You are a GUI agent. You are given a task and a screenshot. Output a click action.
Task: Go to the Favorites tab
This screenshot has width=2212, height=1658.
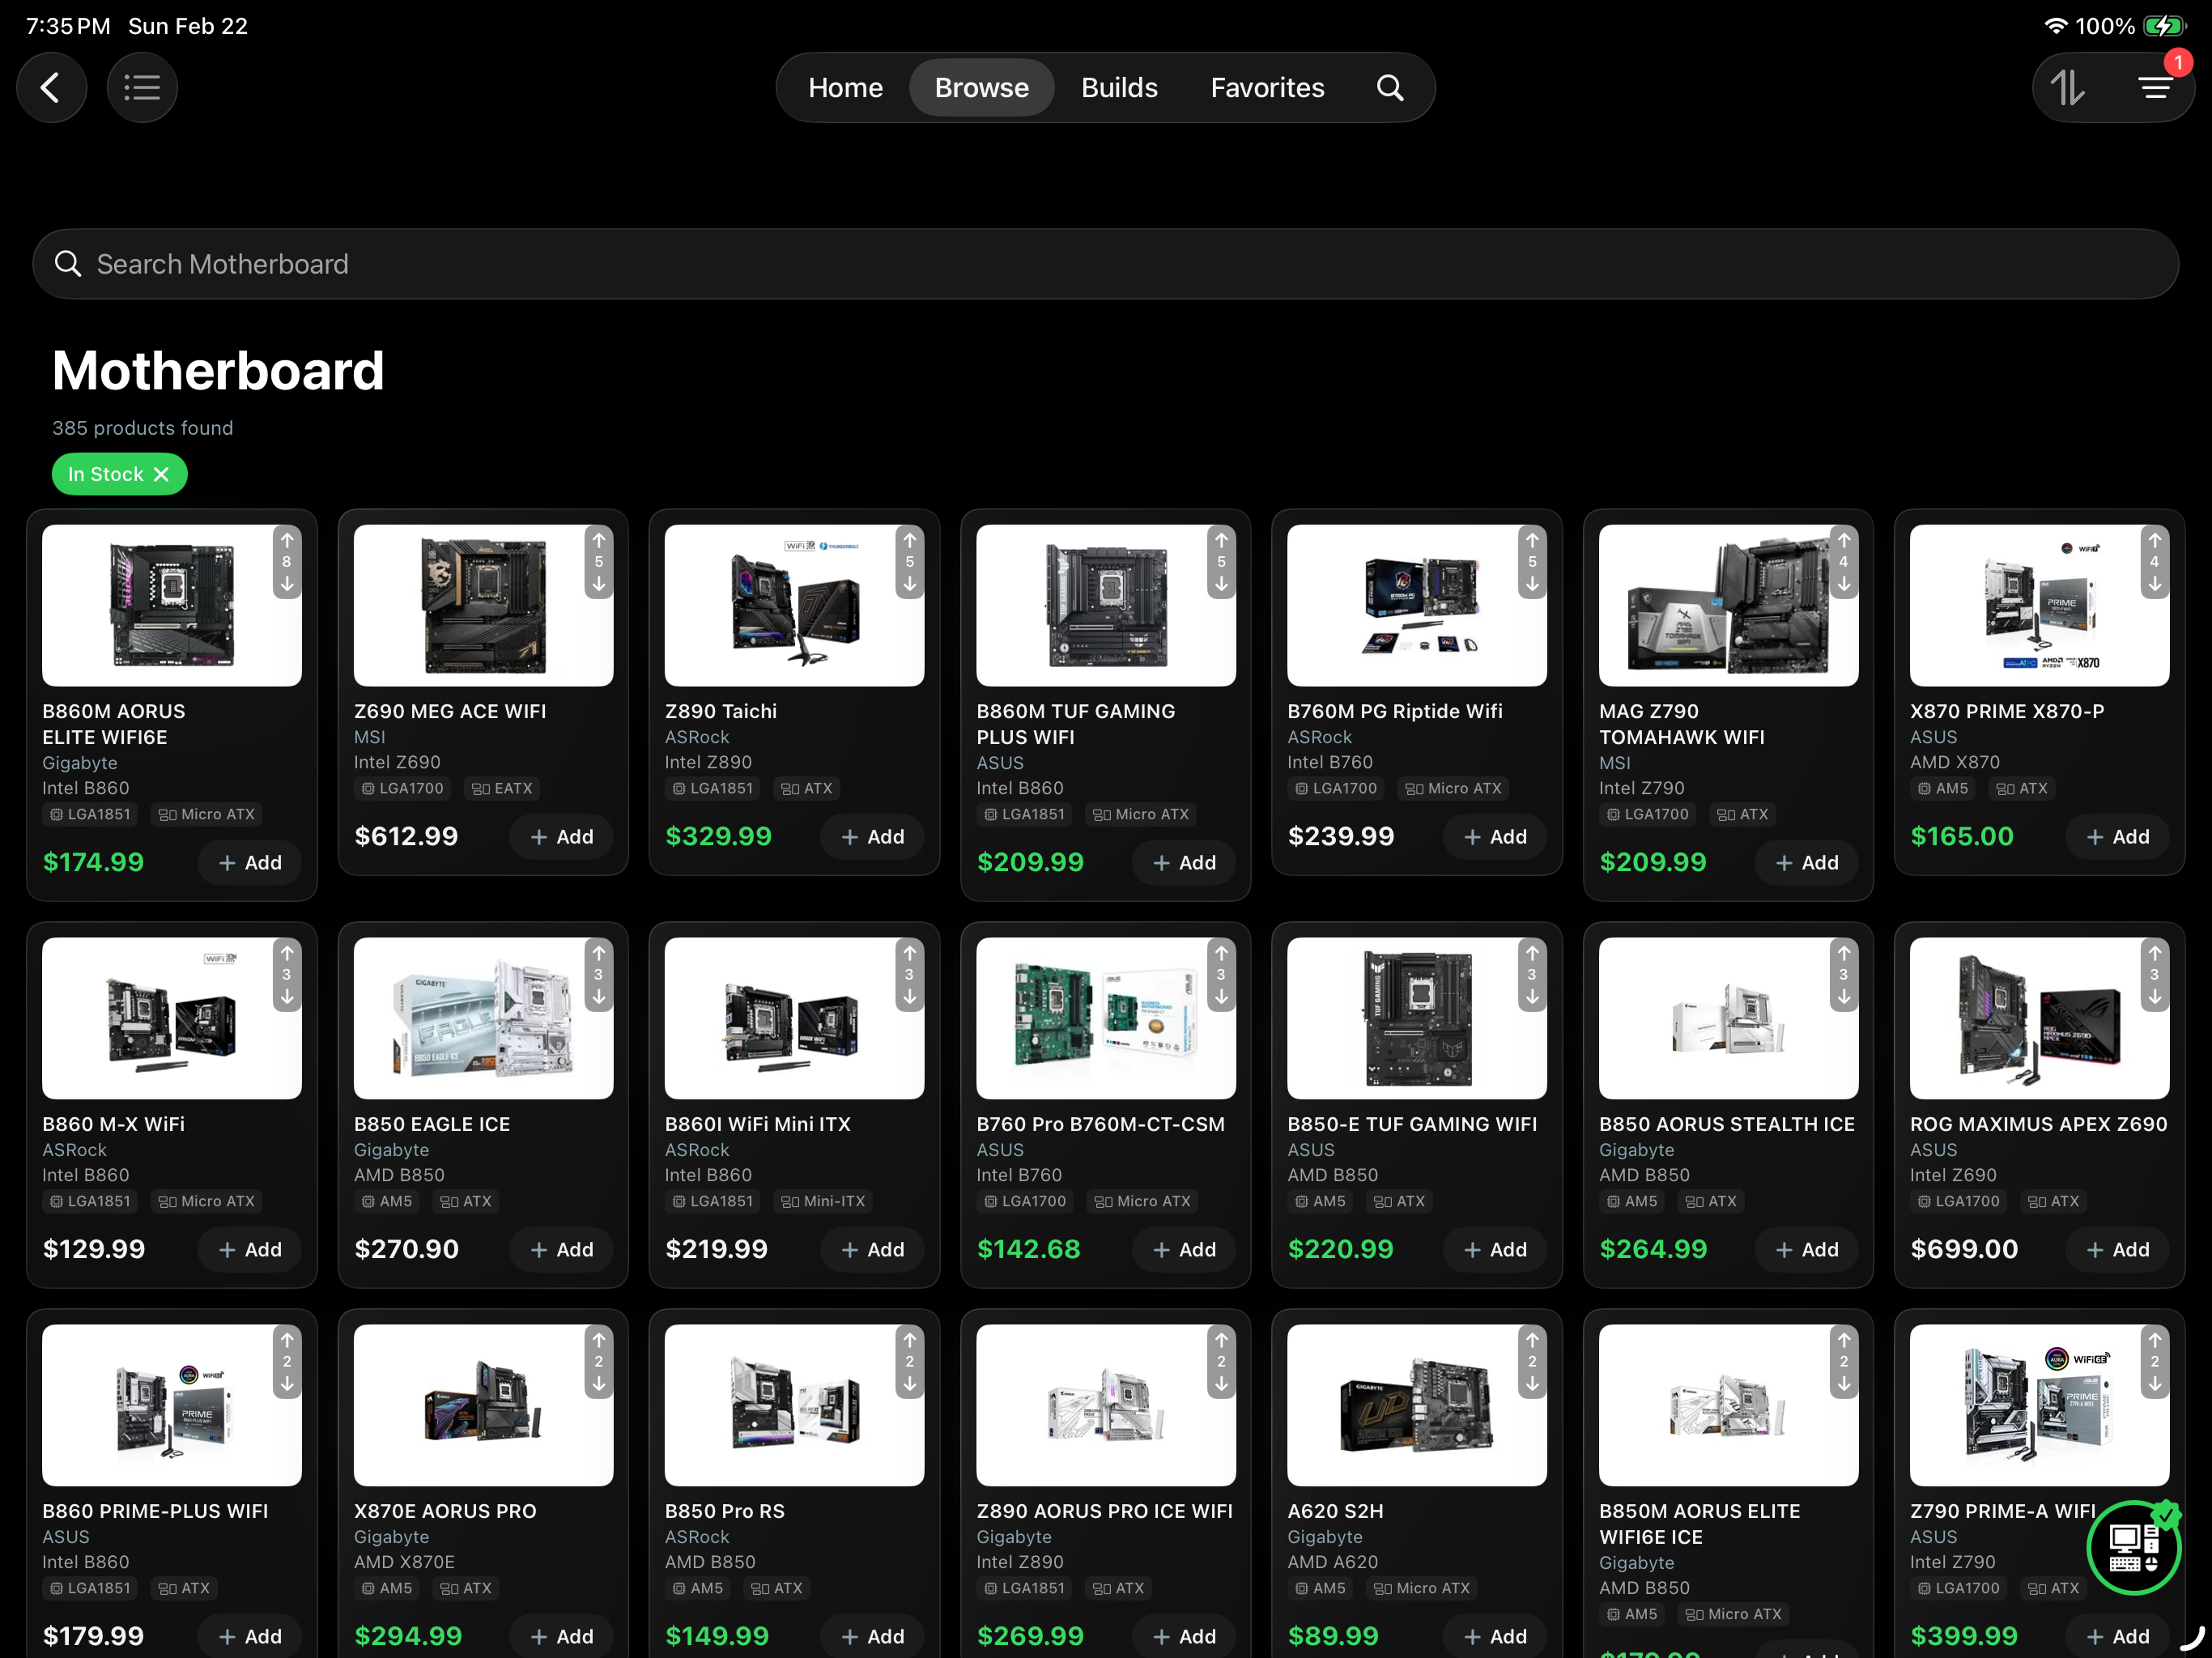pos(1267,88)
